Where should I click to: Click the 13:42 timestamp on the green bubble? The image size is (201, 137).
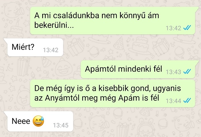click(x=173, y=28)
